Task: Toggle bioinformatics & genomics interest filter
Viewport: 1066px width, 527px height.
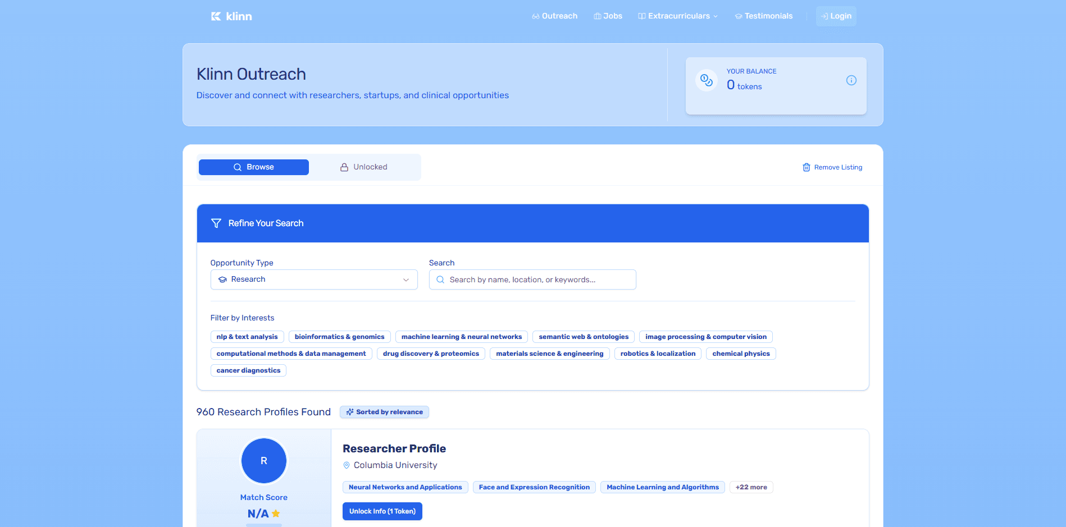Action: tap(339, 337)
